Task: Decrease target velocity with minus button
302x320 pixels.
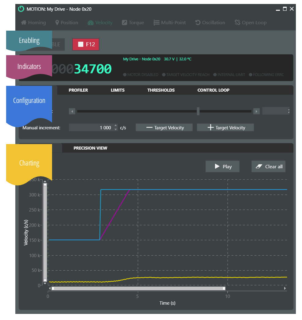Action: coord(164,128)
